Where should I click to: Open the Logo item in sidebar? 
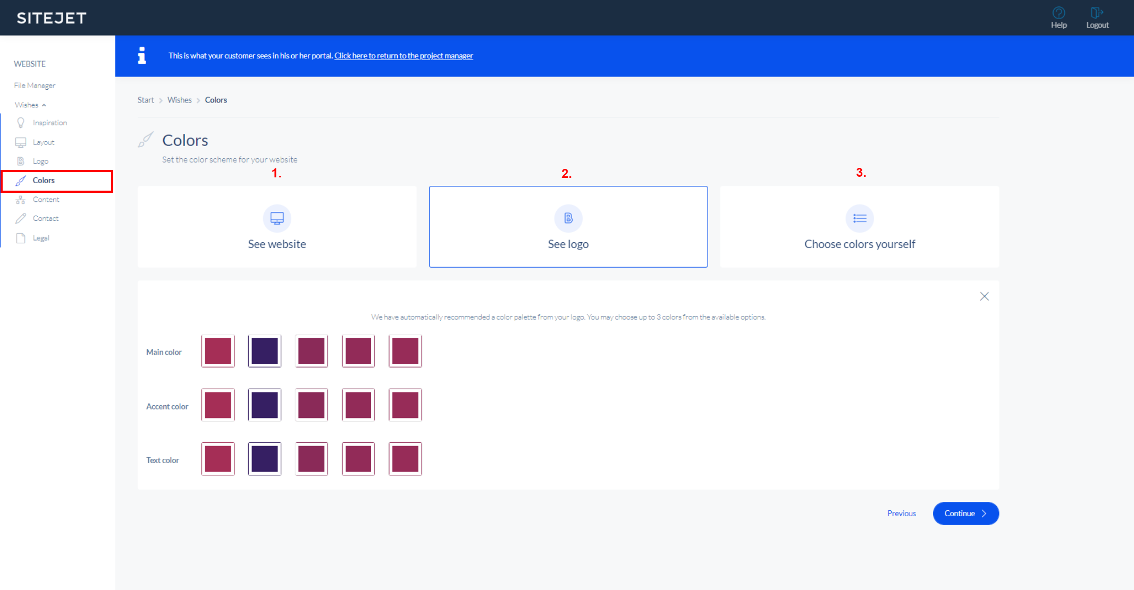click(40, 161)
